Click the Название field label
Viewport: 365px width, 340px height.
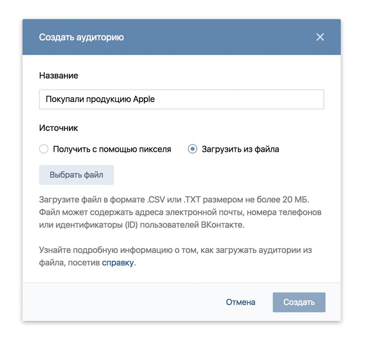(59, 76)
